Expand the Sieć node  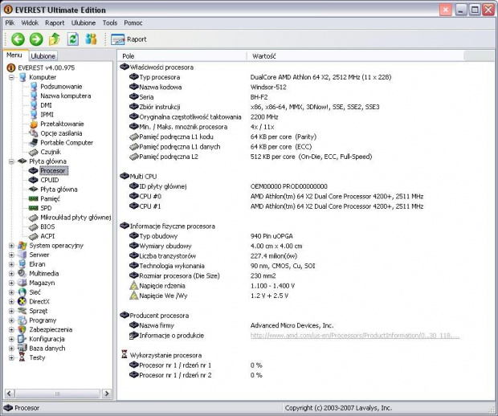tap(11, 292)
